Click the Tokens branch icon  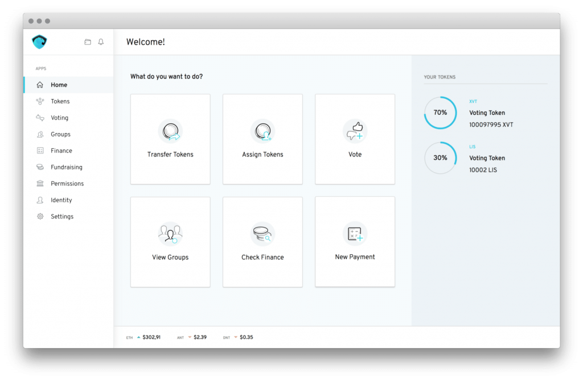[40, 101]
